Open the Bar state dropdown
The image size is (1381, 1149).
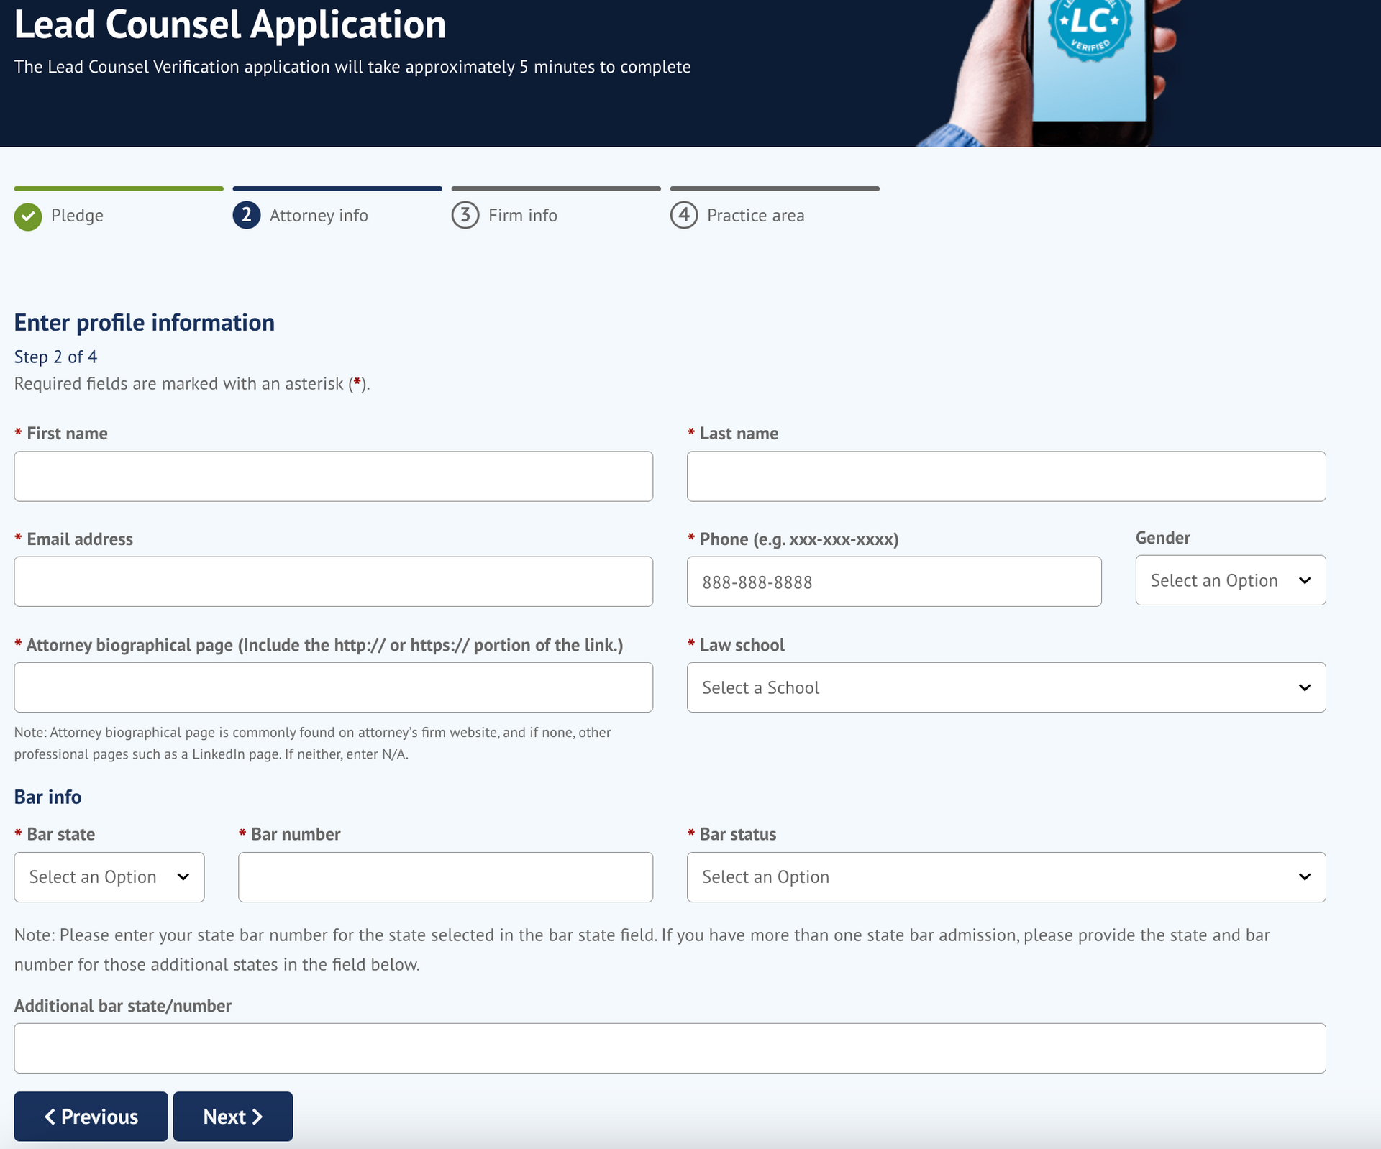109,877
